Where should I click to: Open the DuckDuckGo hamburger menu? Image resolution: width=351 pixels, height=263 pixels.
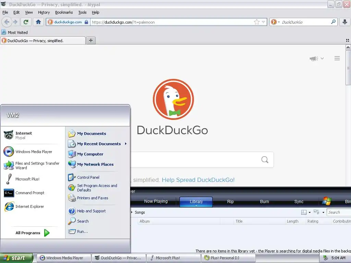[x=337, y=58]
